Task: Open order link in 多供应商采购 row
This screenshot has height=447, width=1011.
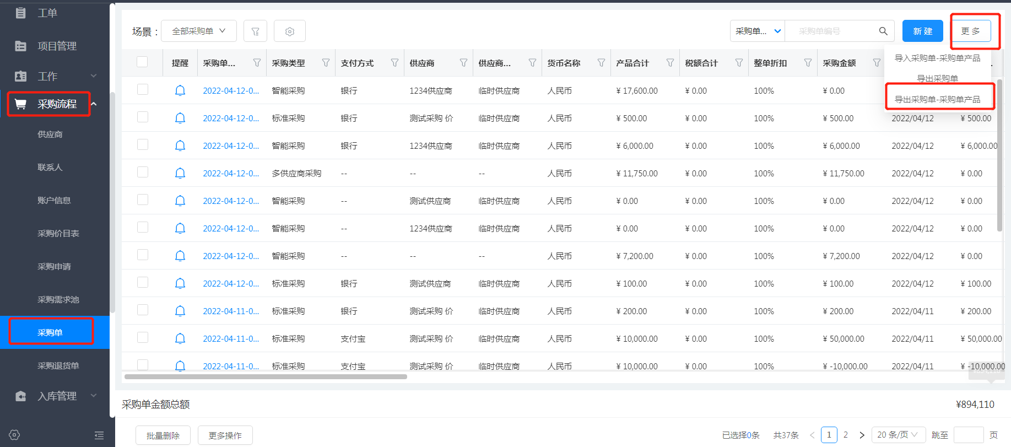Action: pyautogui.click(x=231, y=173)
